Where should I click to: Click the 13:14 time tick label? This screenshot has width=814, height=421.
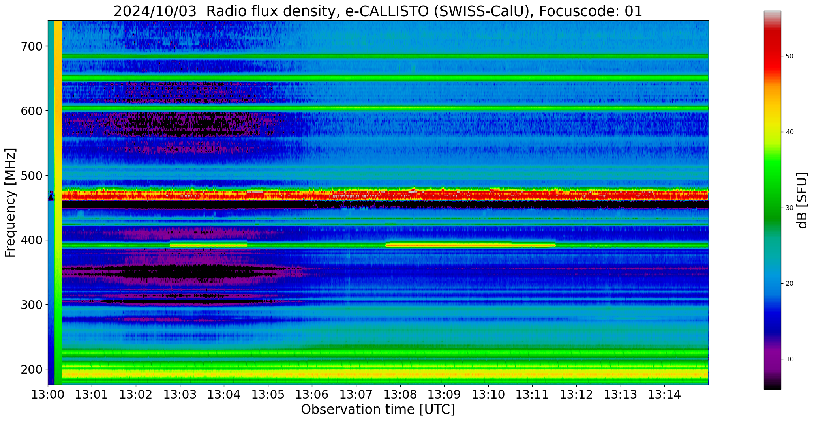click(x=664, y=394)
